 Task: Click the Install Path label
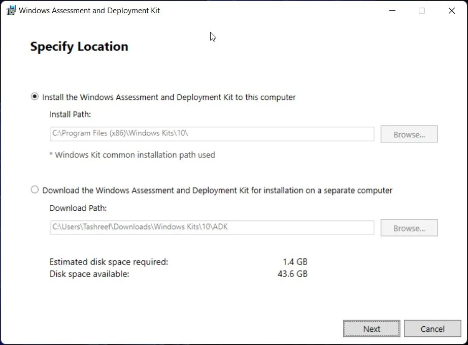[x=70, y=114]
